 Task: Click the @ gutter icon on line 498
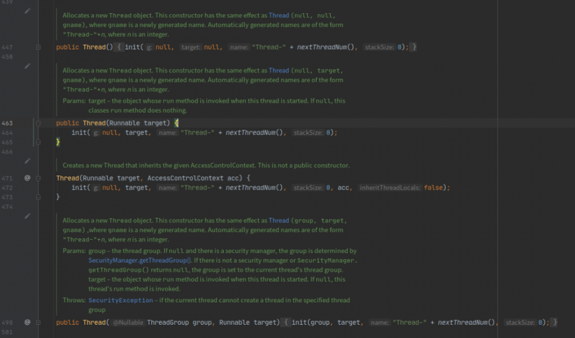point(27,322)
